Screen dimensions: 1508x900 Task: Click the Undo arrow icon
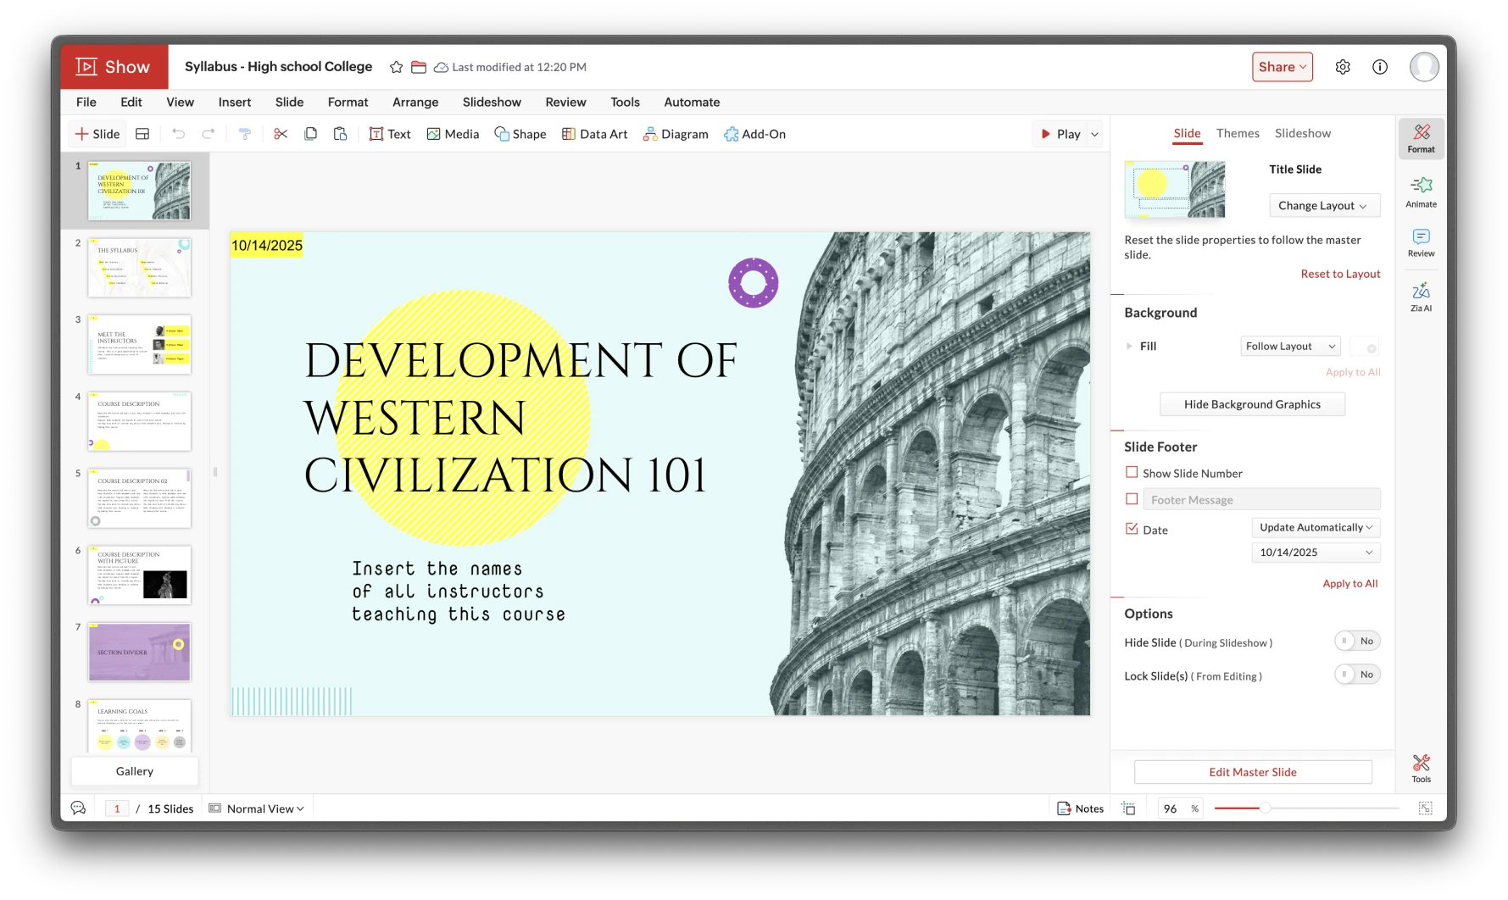[178, 134]
